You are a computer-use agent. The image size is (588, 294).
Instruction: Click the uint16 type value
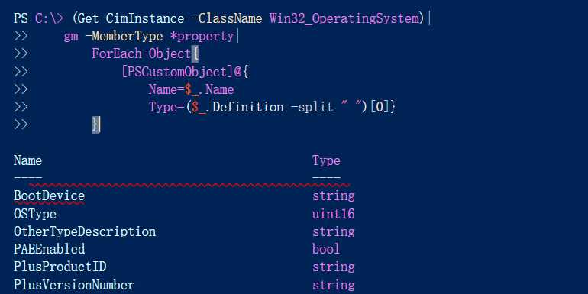[x=334, y=214]
